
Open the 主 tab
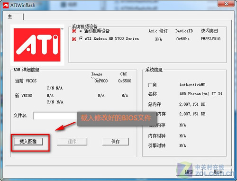click(10, 17)
